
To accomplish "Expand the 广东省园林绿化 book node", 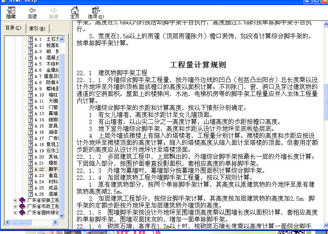I will pyautogui.click(x=15, y=213).
